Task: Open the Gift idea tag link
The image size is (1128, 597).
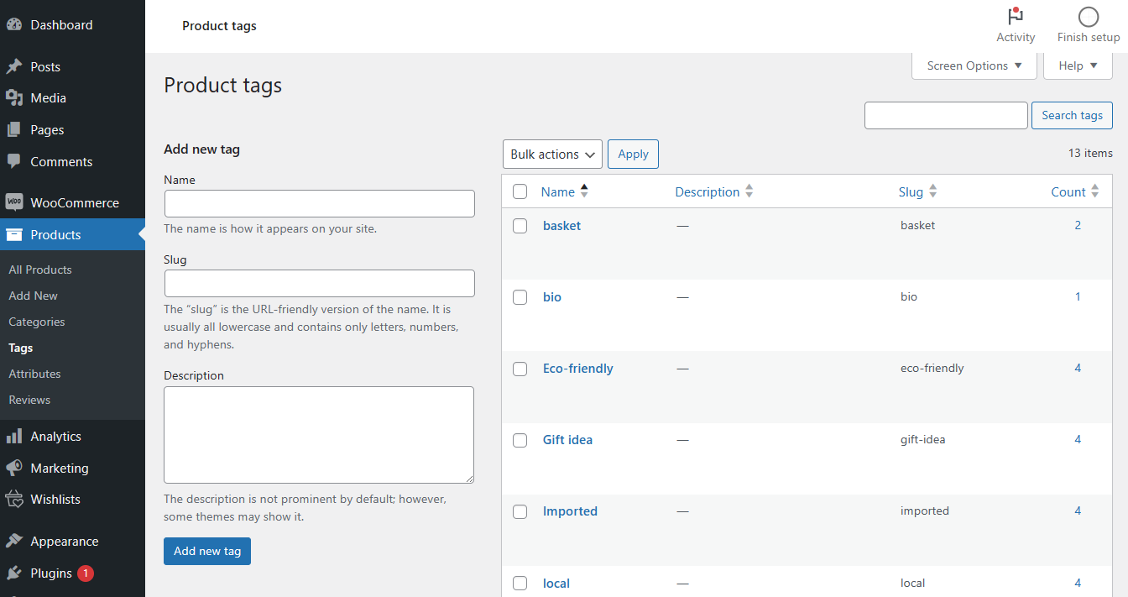Action: pyautogui.click(x=567, y=440)
